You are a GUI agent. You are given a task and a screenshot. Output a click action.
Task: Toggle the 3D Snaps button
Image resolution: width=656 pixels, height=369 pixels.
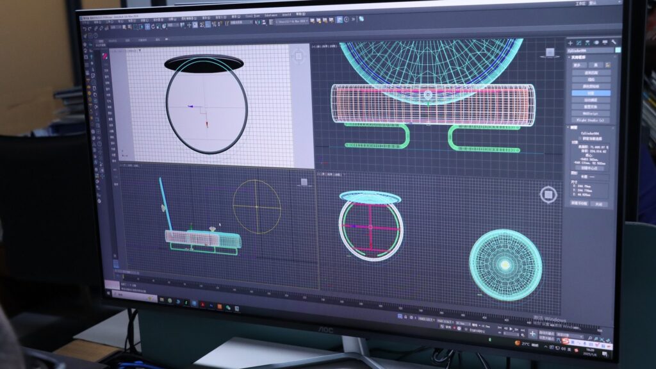click(x=202, y=25)
